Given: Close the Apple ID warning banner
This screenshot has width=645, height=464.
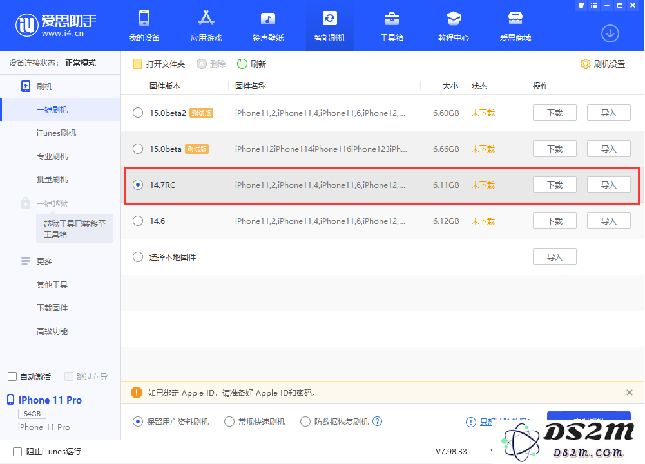Looking at the screenshot, I should (629, 393).
